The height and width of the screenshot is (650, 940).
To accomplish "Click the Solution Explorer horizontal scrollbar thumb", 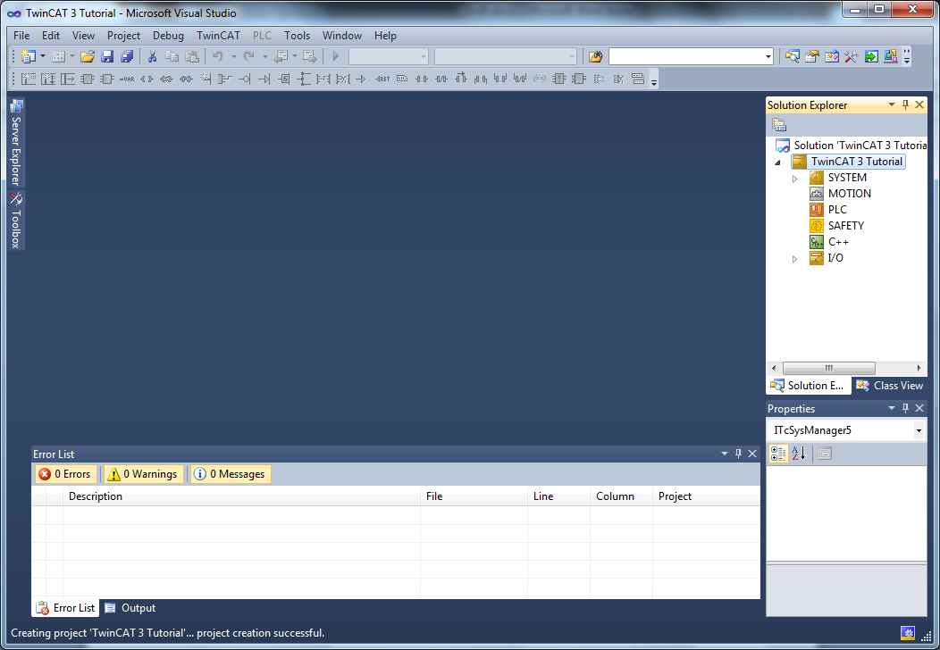I will (x=828, y=368).
